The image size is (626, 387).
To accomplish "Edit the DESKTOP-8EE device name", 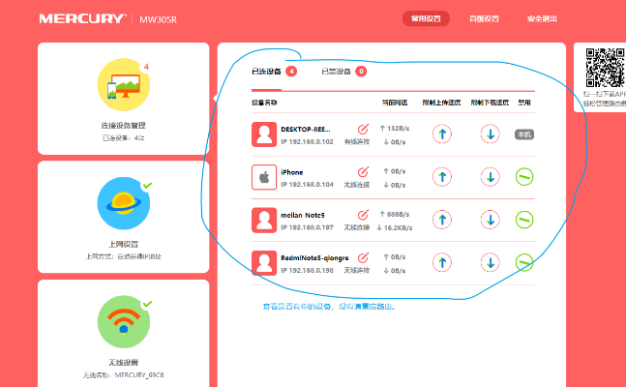I will pyautogui.click(x=363, y=129).
